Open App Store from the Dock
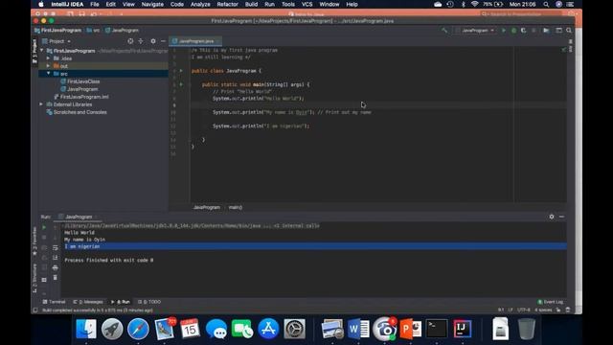The height and width of the screenshot is (345, 613). (x=268, y=329)
